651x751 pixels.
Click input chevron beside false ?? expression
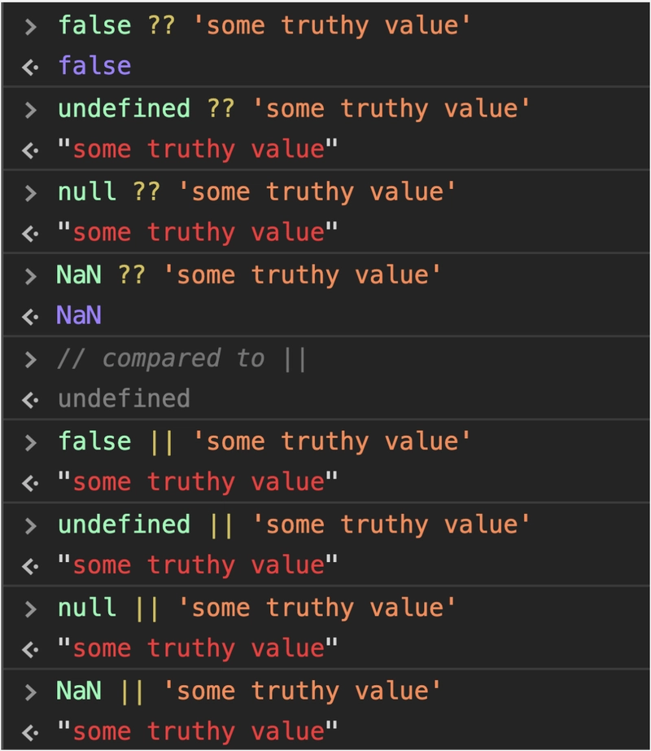(31, 27)
